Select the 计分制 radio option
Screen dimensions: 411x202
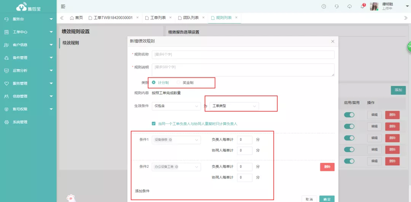[154, 83]
